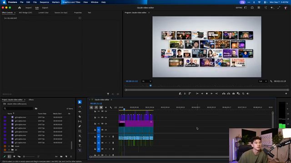Click the Edit workspace button
The image size is (291, 163).
pos(37,8)
